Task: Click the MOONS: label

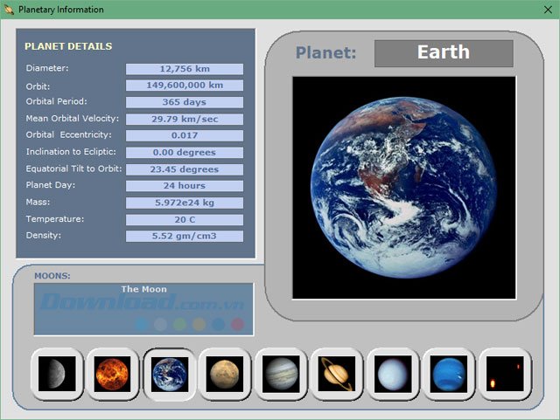Action: pyautogui.click(x=52, y=276)
